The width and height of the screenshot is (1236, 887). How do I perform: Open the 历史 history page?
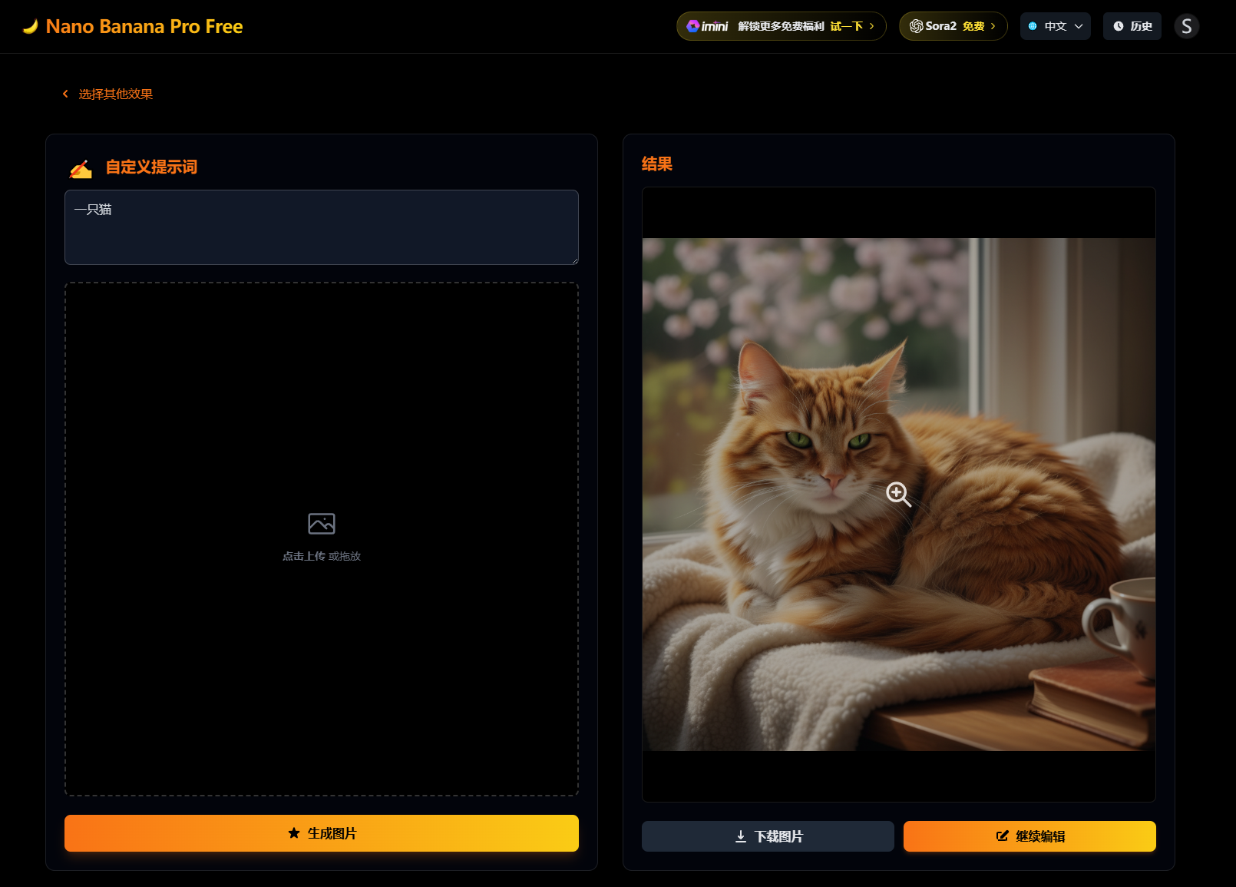[x=1132, y=26]
